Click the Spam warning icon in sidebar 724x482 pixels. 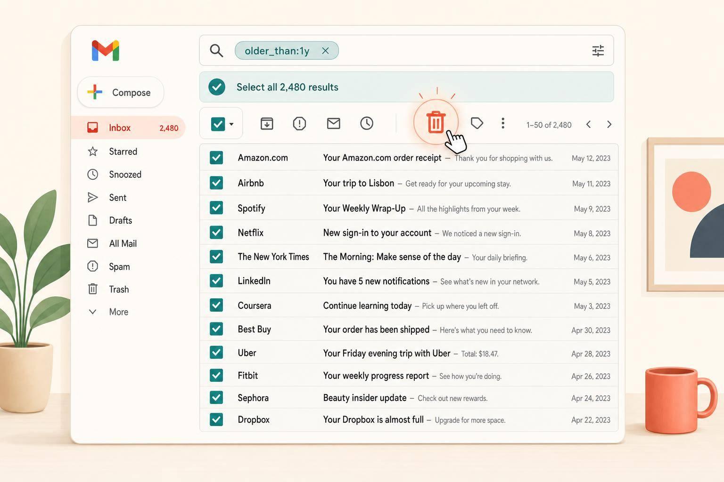click(x=93, y=266)
